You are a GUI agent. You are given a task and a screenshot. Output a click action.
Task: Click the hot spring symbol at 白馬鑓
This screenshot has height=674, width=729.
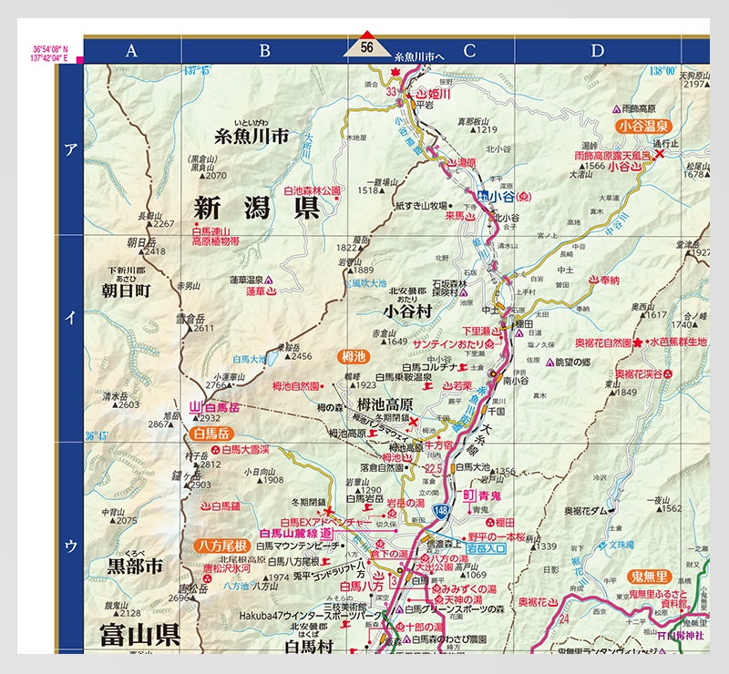[206, 506]
